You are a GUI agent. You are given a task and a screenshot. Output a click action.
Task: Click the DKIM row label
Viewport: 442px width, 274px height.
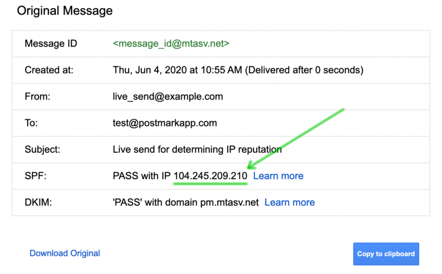(38, 202)
